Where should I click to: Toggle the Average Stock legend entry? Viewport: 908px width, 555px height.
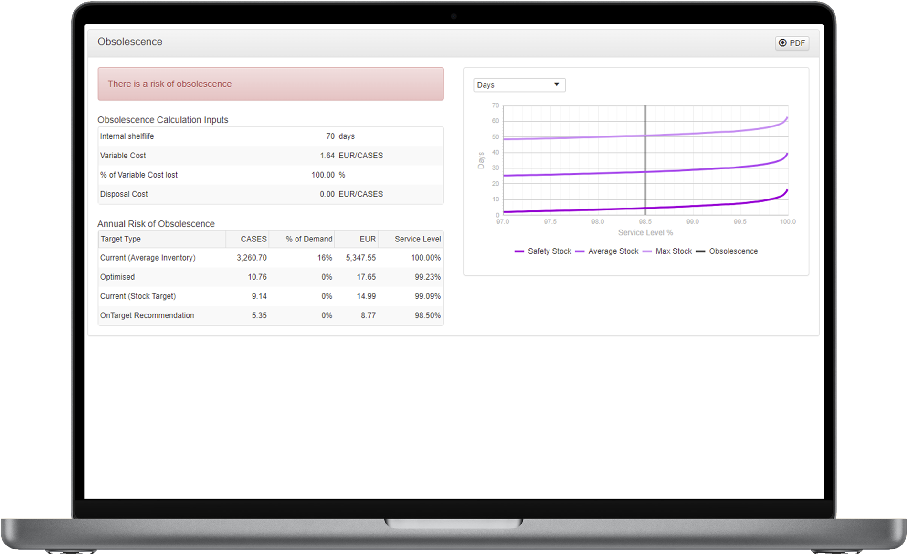click(x=607, y=251)
